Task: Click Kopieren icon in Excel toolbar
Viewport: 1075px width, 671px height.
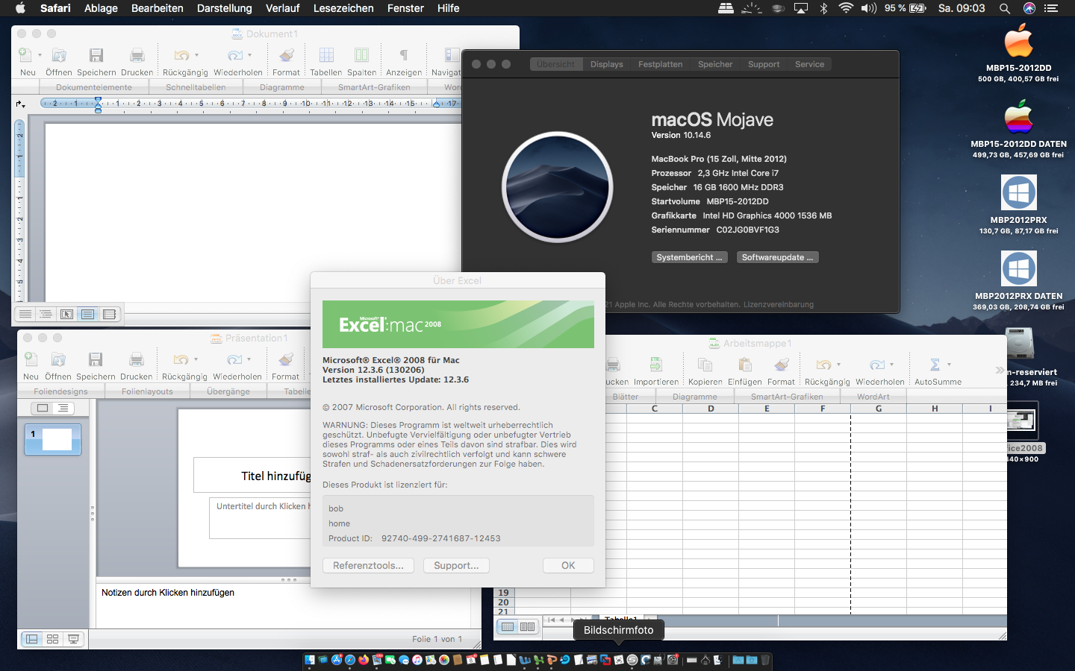Action: [705, 365]
